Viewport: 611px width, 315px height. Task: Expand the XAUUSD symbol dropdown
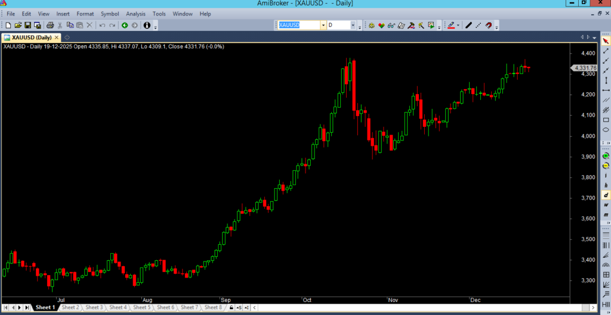tap(323, 25)
